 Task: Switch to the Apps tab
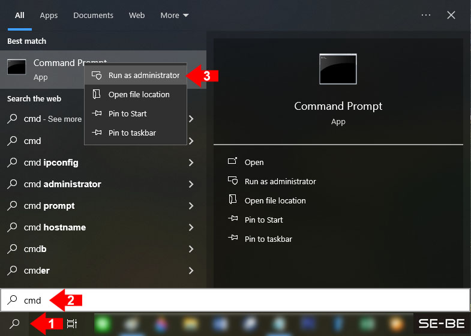point(49,15)
